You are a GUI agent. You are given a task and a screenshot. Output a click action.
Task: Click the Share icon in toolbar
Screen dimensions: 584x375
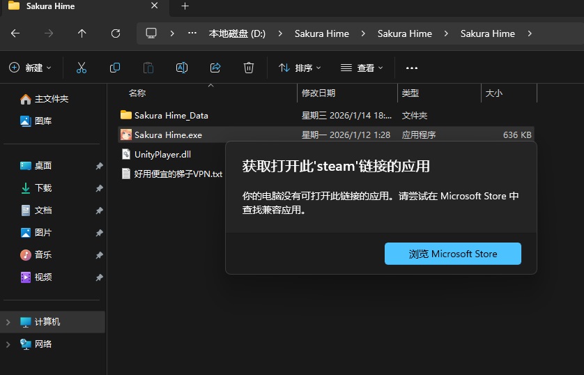215,68
